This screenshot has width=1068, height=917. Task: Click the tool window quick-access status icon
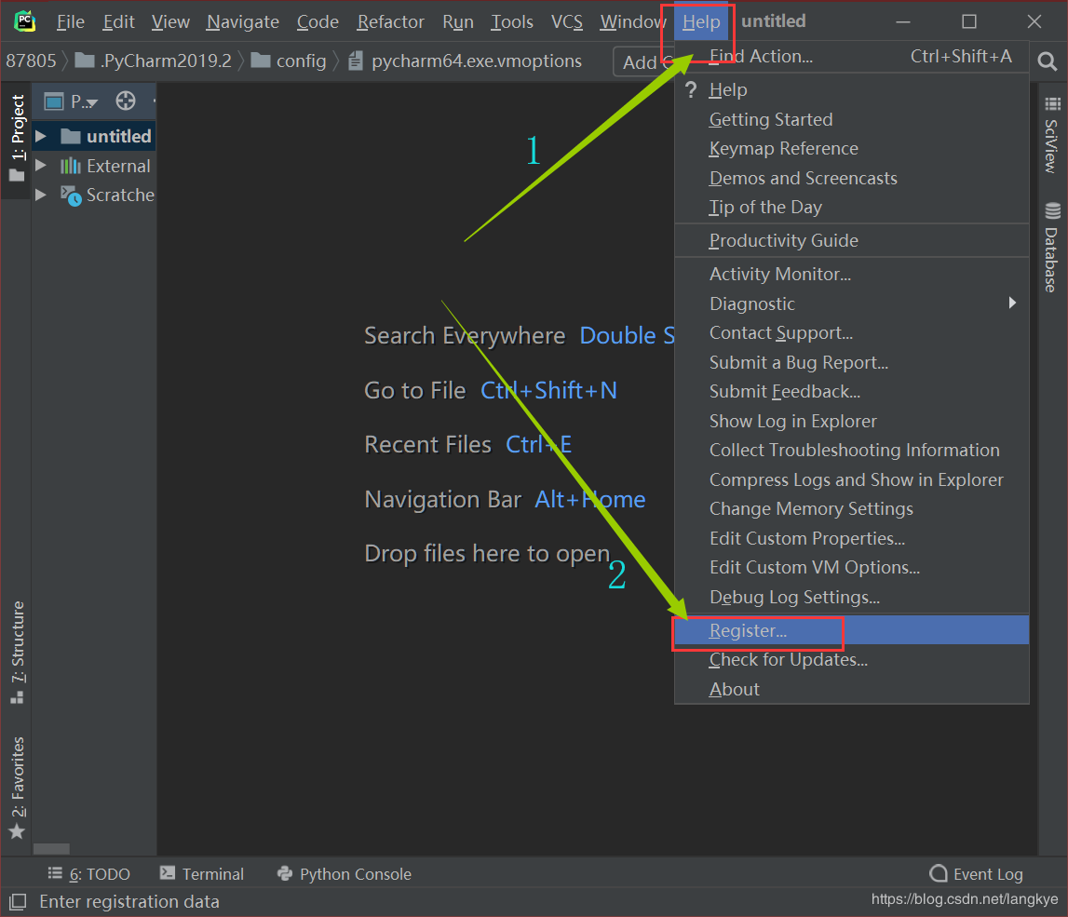click(18, 902)
